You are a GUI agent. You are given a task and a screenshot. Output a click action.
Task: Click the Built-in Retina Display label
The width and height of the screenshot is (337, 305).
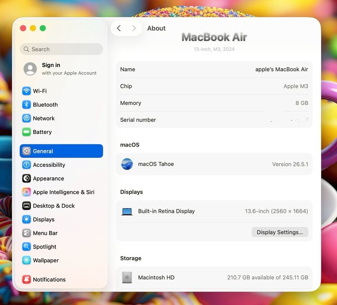click(x=166, y=211)
